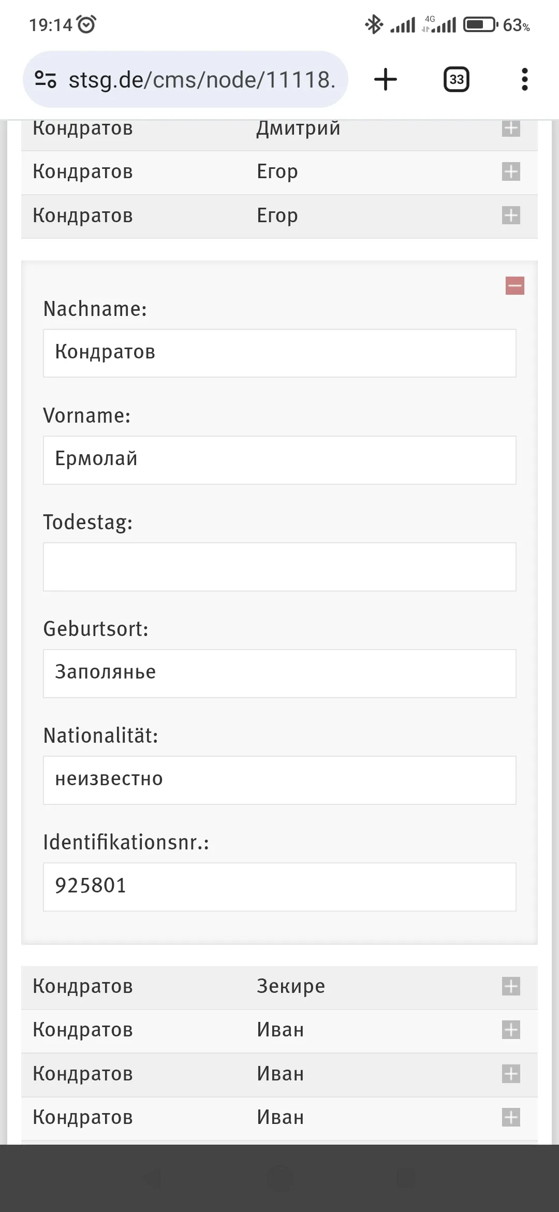Expand the second Кондратов Иван row
The height and width of the screenshot is (1212, 559).
coord(511,1074)
